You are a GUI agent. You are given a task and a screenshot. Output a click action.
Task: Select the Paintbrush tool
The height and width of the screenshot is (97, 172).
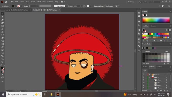[3, 29]
